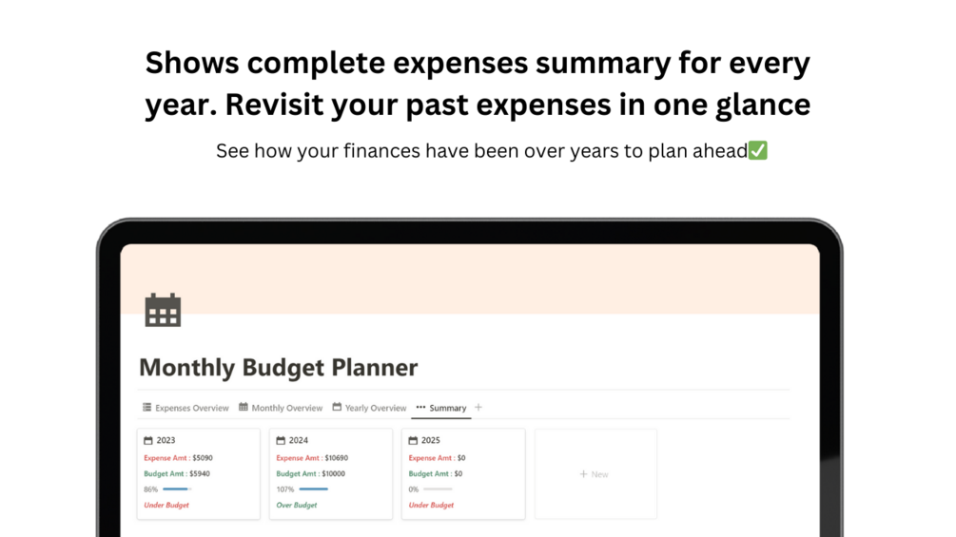Click the three-dots icon beside the Summary tab

420,408
